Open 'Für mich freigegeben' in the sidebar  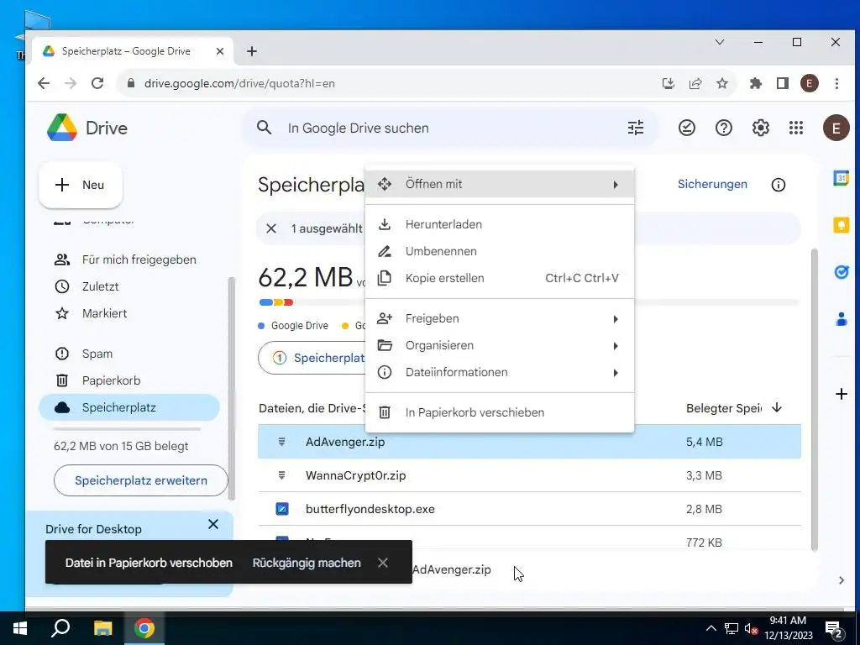coord(128,260)
